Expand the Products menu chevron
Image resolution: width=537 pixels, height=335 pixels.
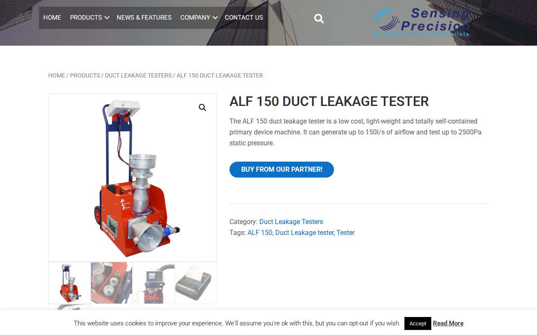pos(107,18)
